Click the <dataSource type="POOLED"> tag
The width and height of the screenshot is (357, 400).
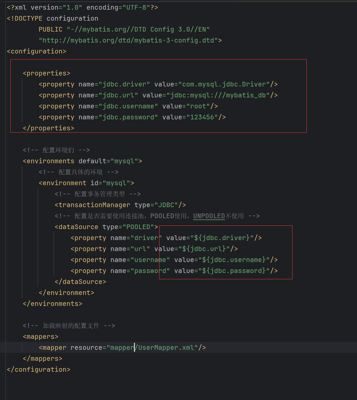[106, 227]
